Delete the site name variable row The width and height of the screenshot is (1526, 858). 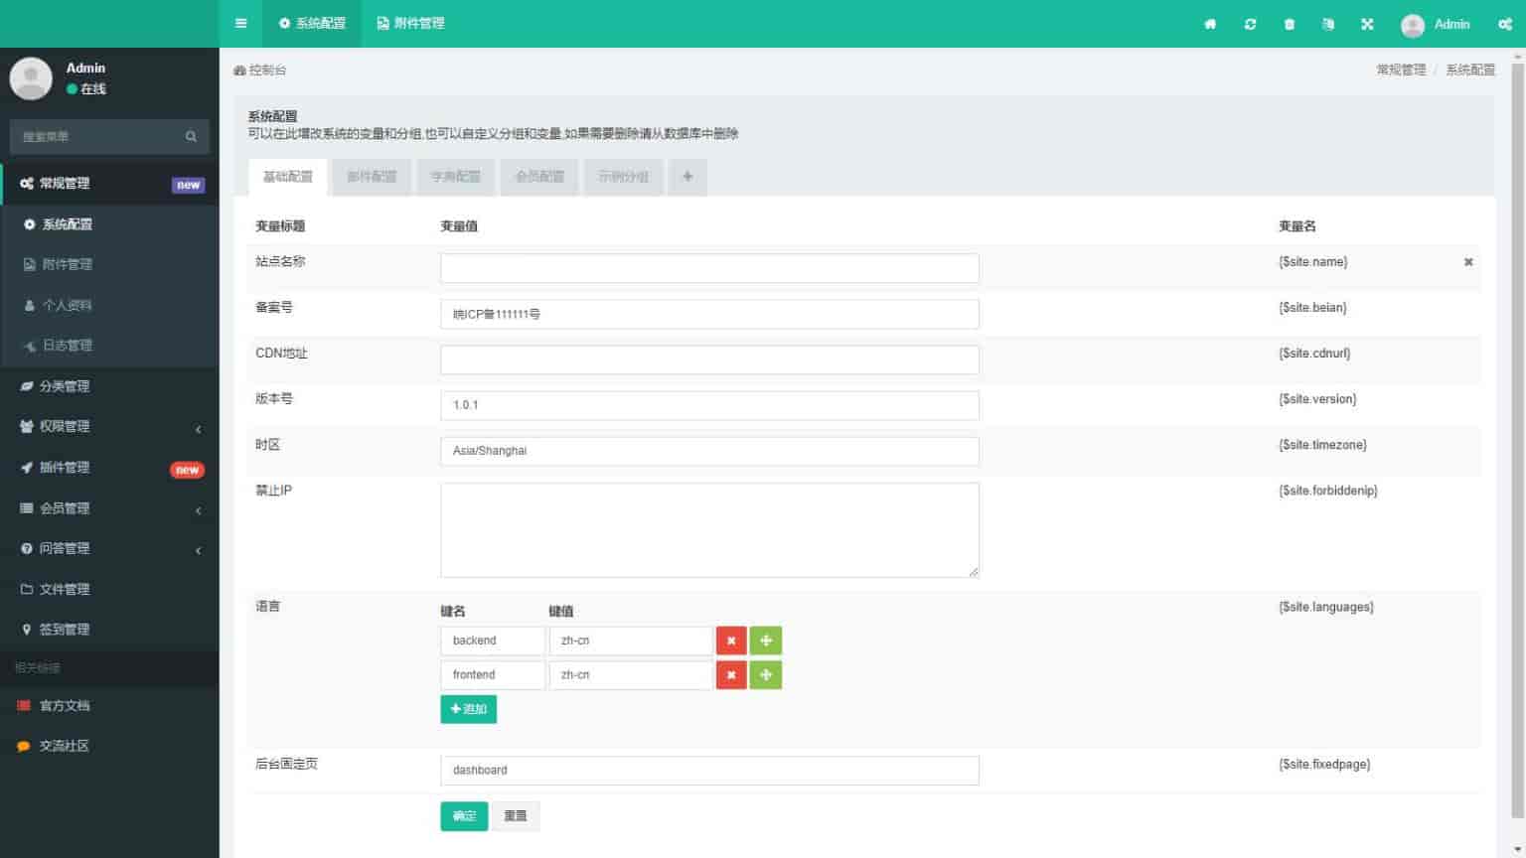click(1467, 262)
